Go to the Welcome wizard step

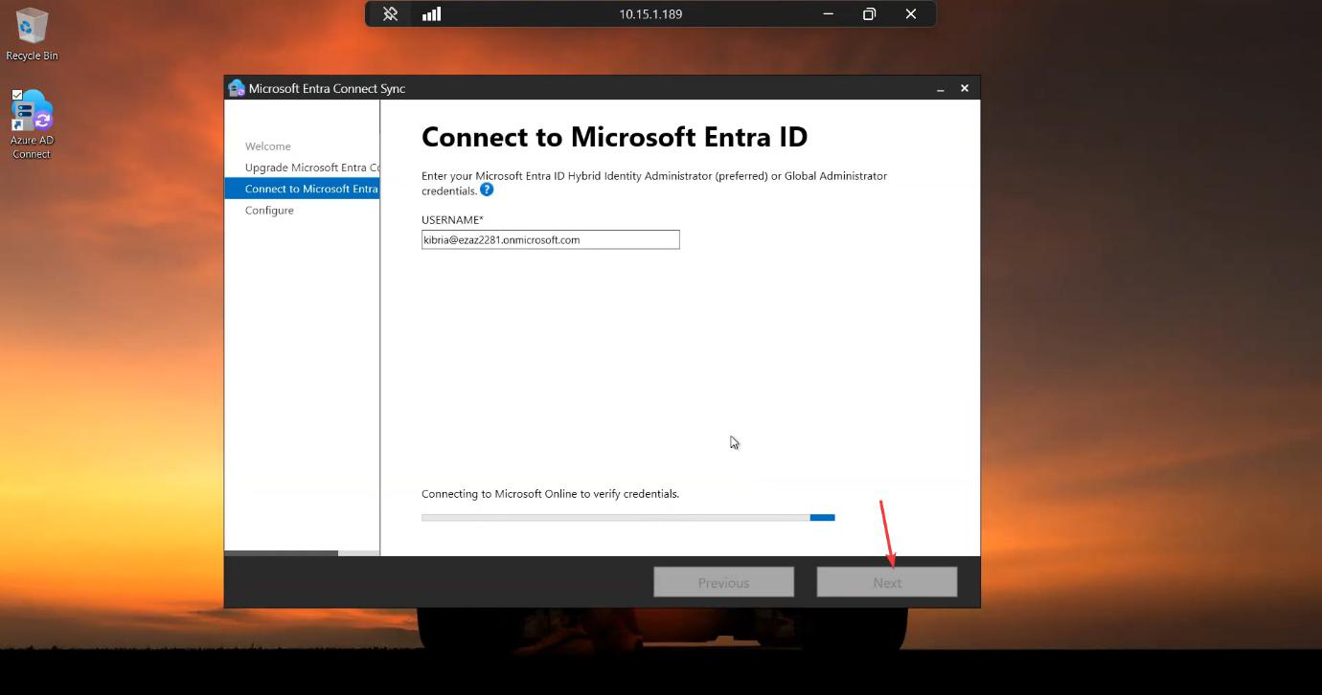pos(268,146)
